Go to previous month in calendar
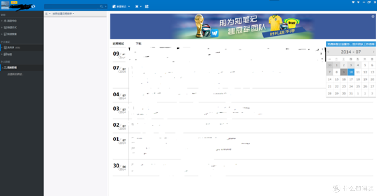The width and height of the screenshot is (377, 196). (x=328, y=52)
